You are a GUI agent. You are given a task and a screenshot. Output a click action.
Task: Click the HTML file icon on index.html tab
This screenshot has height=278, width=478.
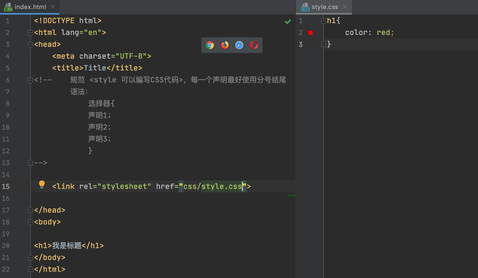[8, 7]
